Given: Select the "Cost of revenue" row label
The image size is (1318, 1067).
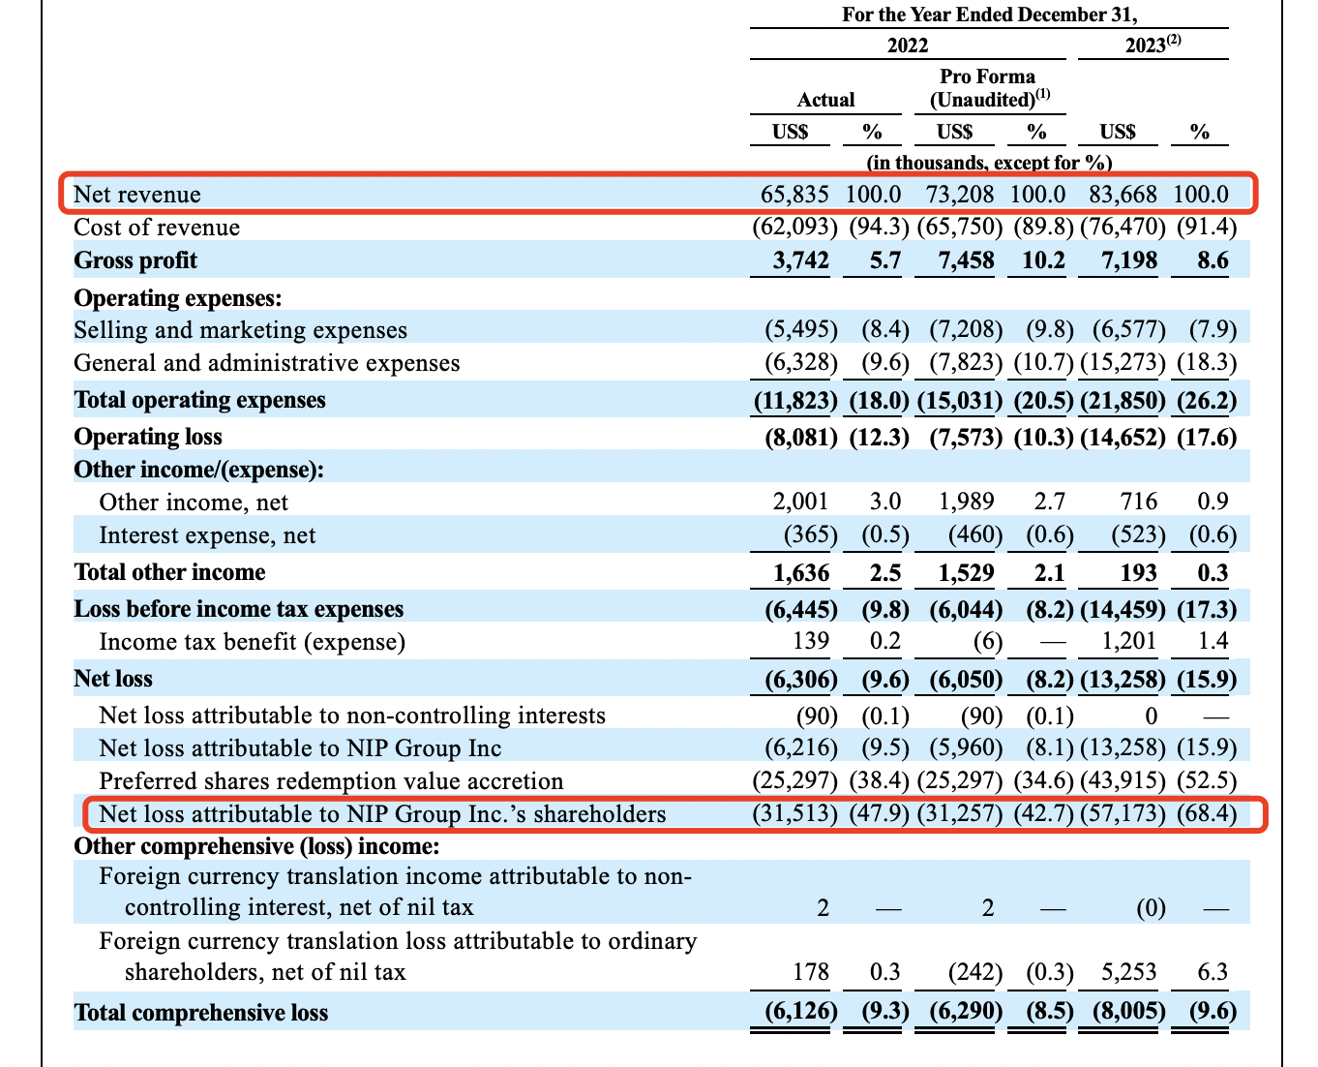Looking at the screenshot, I should coord(157,228).
